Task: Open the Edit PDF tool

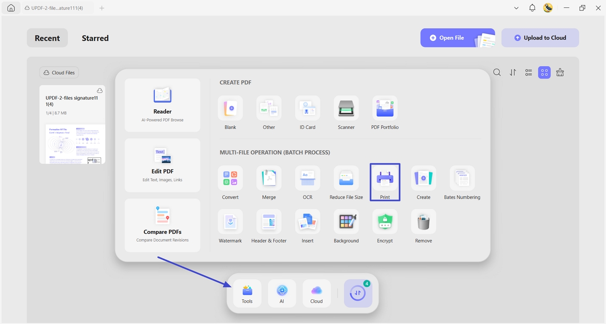Action: coord(162,165)
